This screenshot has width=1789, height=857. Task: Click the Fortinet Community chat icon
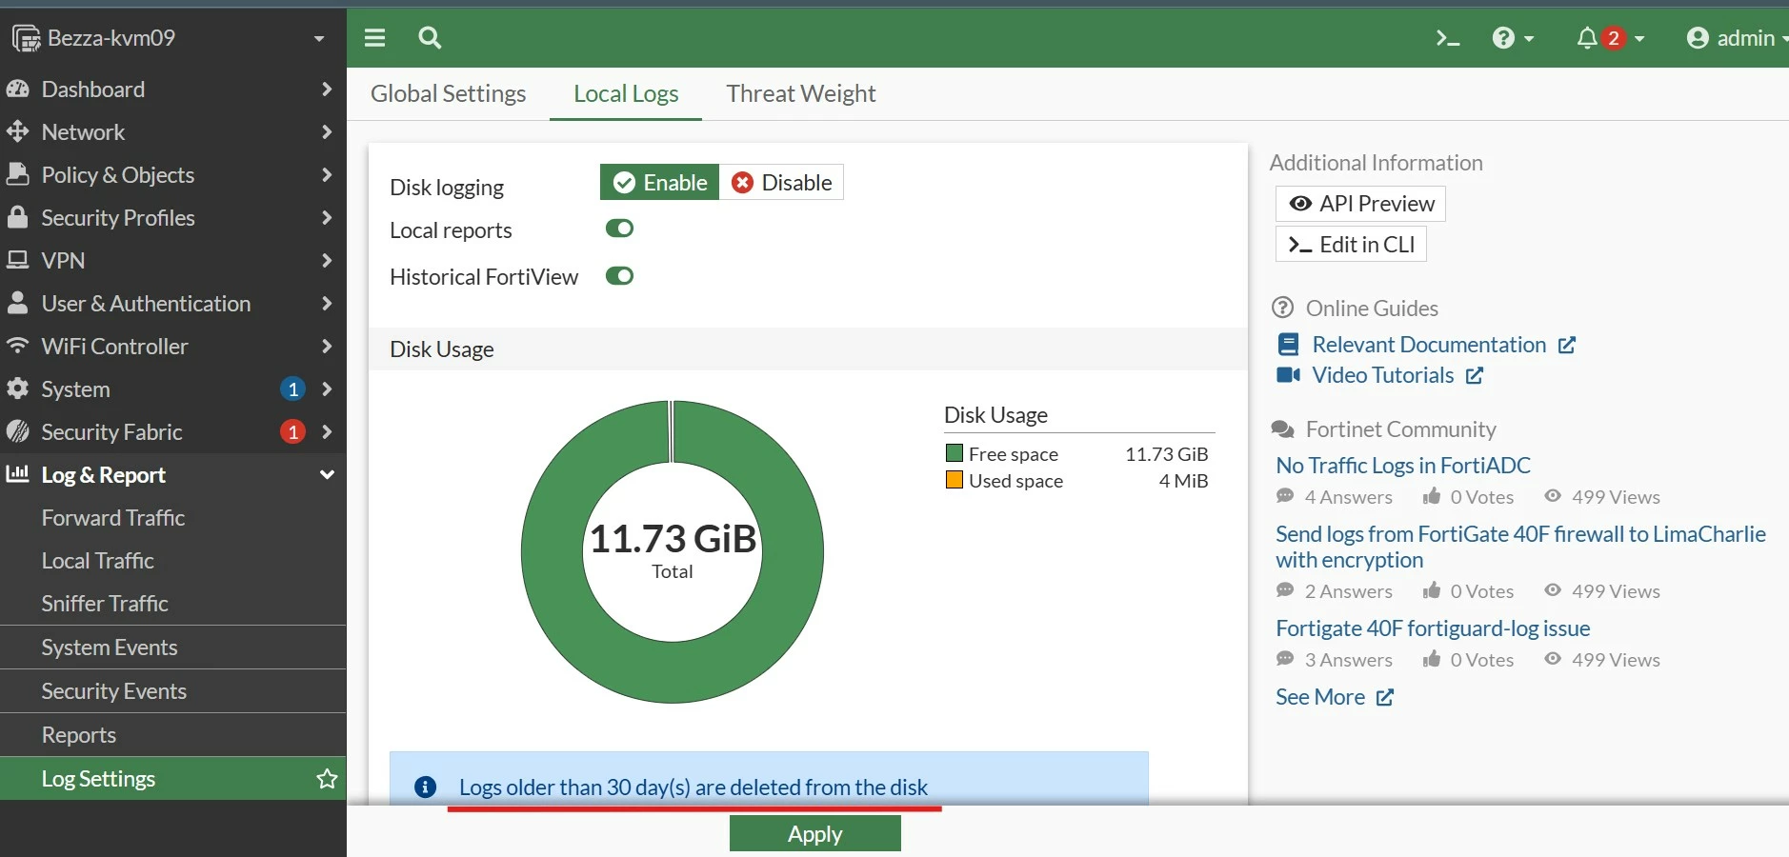tap(1283, 429)
